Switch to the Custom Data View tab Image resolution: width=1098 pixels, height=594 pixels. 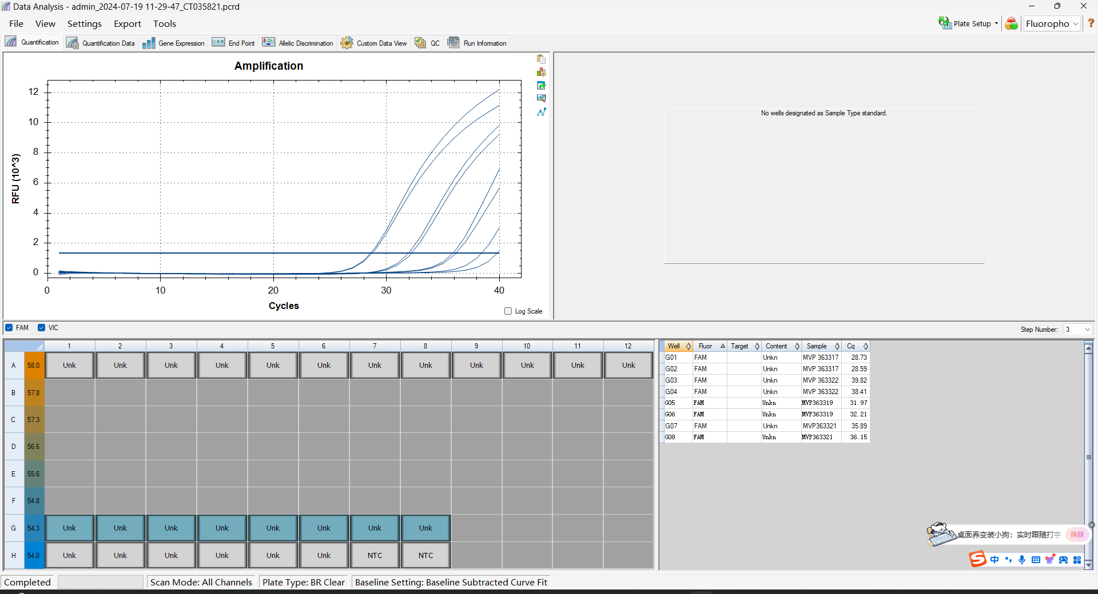point(373,43)
